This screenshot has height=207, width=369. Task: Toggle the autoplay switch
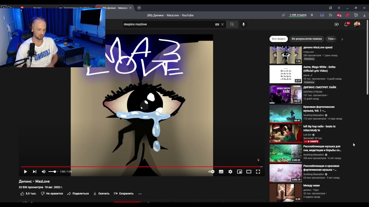click(x=212, y=172)
